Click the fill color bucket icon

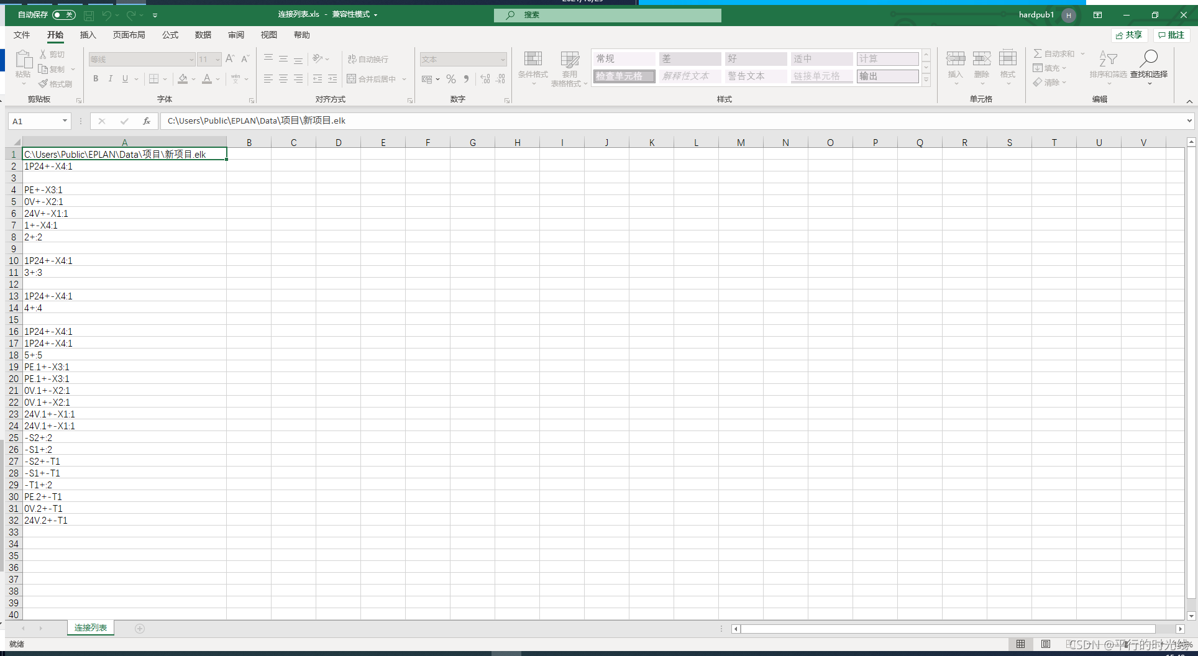tap(183, 79)
